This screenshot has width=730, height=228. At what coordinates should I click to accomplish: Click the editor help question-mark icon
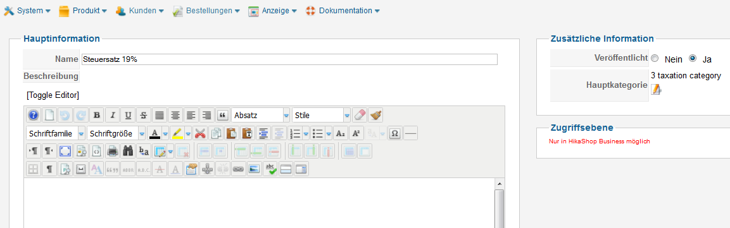point(33,115)
